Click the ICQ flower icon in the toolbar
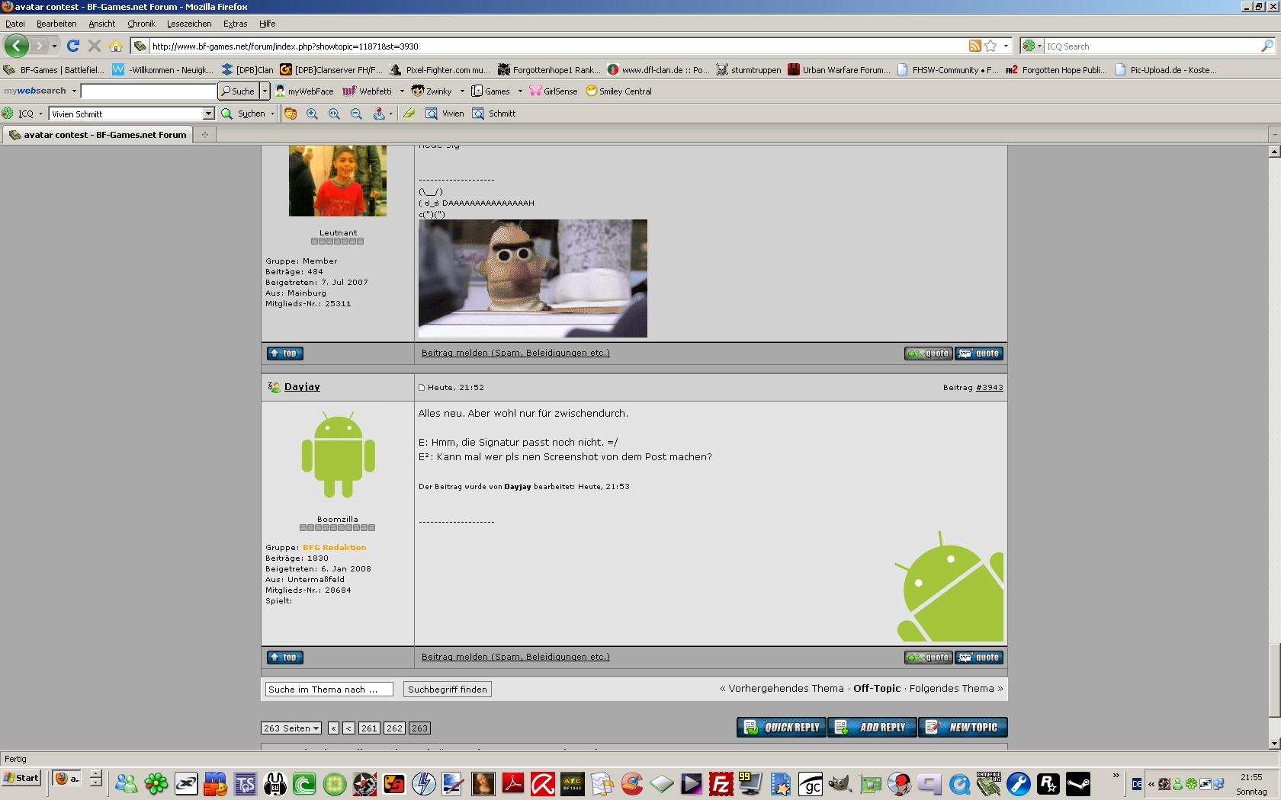The width and height of the screenshot is (1281, 800). 8,114
